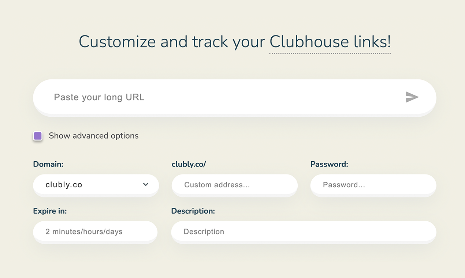
Task: Click inside the Password field
Action: 373,185
